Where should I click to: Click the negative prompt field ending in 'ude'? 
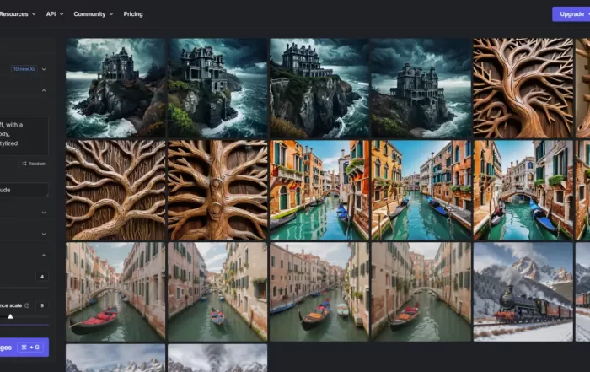[x=24, y=190]
